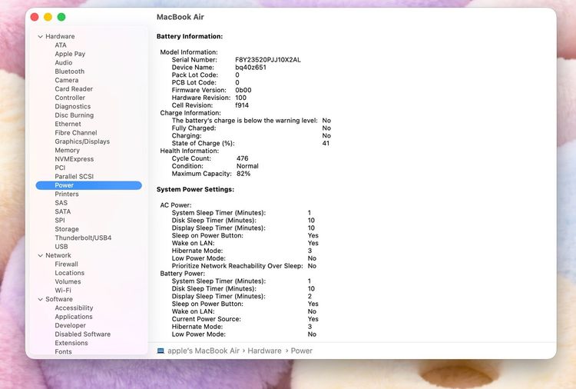The height and width of the screenshot is (389, 576).
Task: Select Apple Pay in the sidebar
Action: [70, 54]
